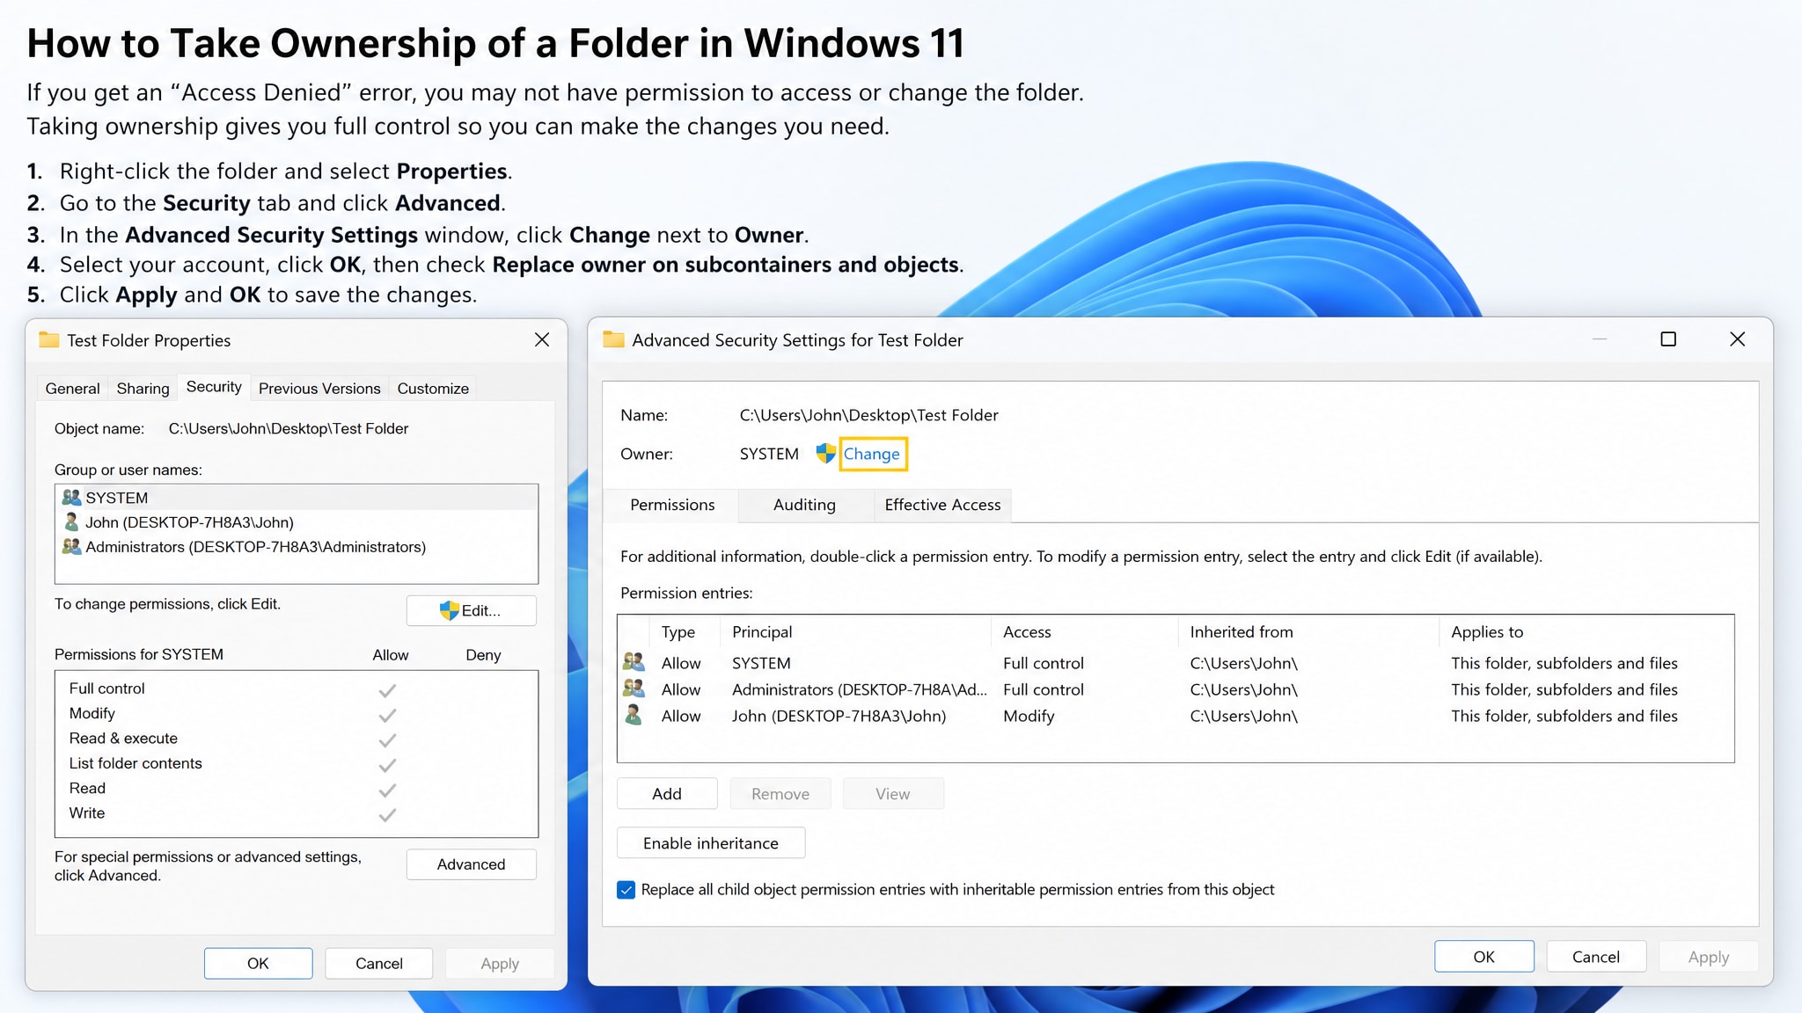Viewport: 1802px width, 1013px height.
Task: Open the Auditing tab
Action: [x=804, y=505]
